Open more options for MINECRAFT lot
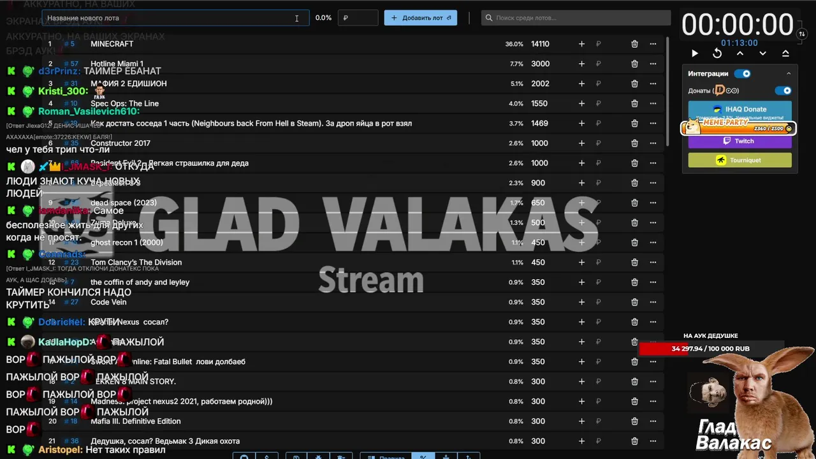The image size is (816, 459). 653,44
